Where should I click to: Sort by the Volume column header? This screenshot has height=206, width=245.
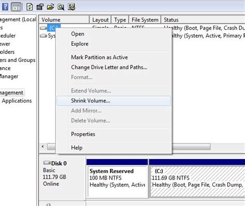pos(64,20)
